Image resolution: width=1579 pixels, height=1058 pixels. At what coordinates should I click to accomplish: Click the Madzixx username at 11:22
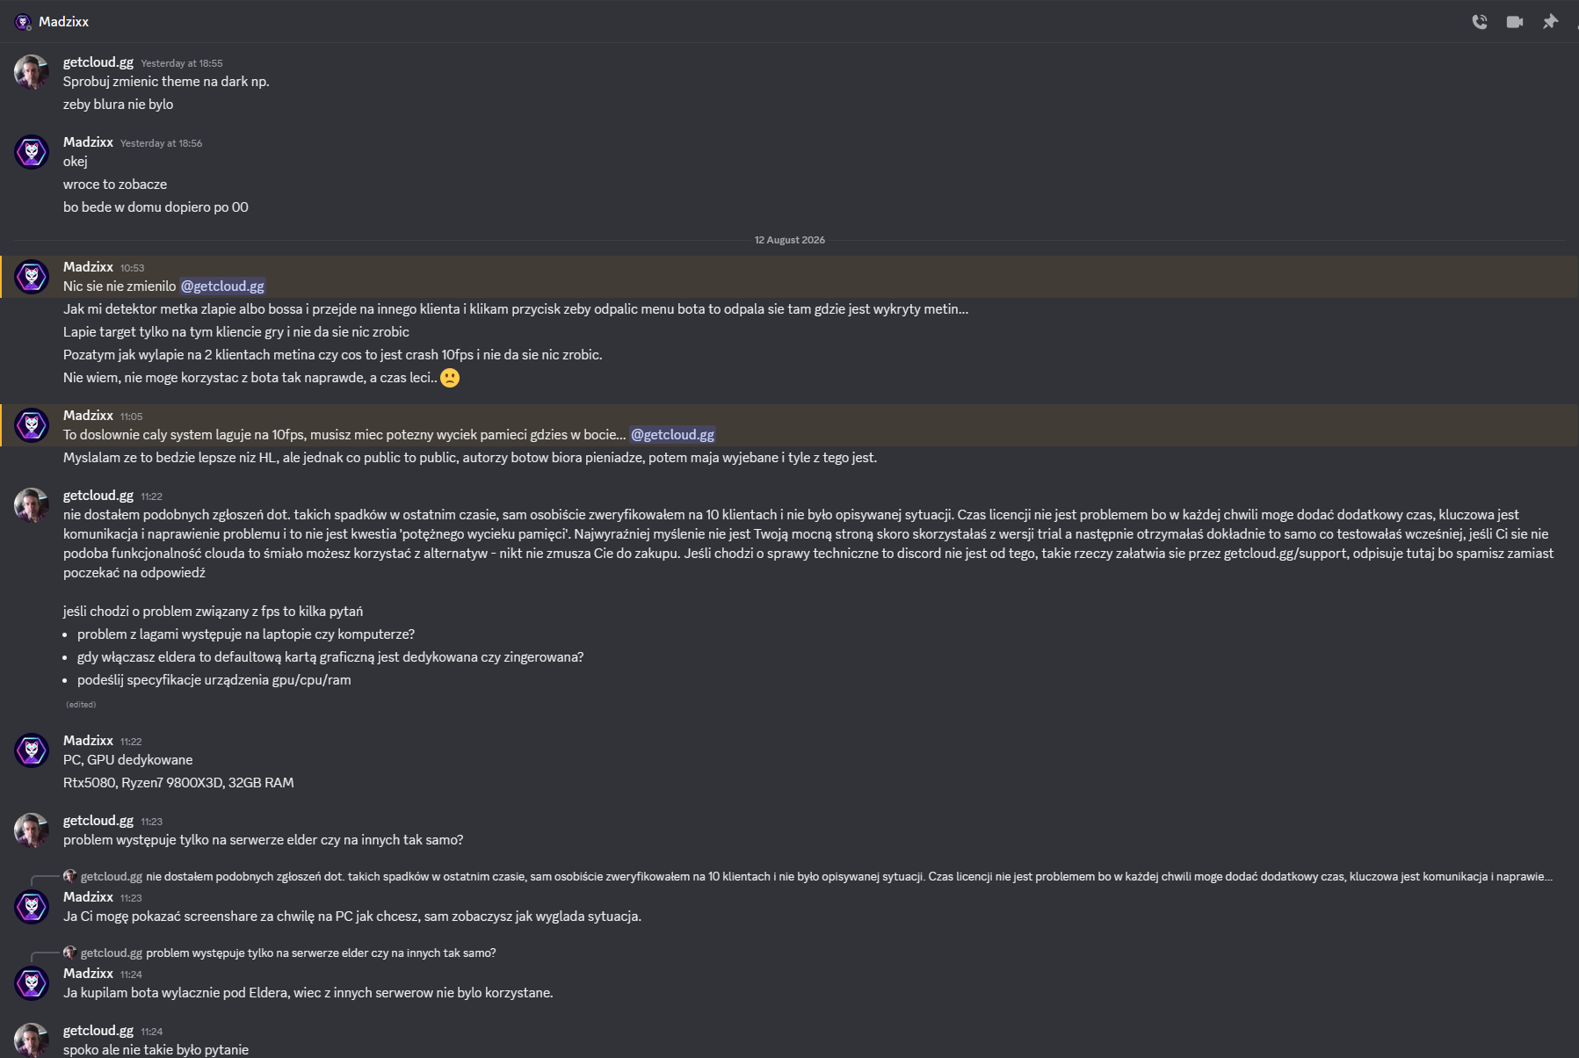click(88, 741)
